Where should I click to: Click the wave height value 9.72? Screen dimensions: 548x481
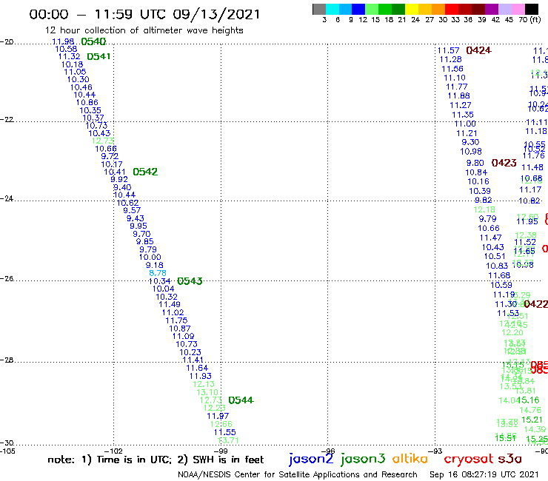click(x=110, y=156)
